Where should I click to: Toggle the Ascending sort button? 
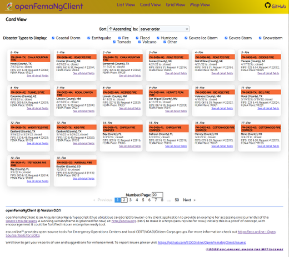120,29
